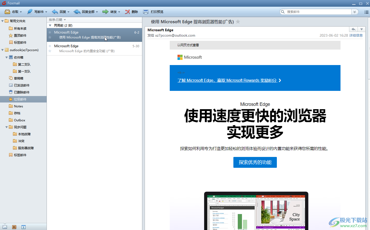Screen dimensions: 370x230
Task: Select the 第二支队 folder
Action: (x=24, y=64)
